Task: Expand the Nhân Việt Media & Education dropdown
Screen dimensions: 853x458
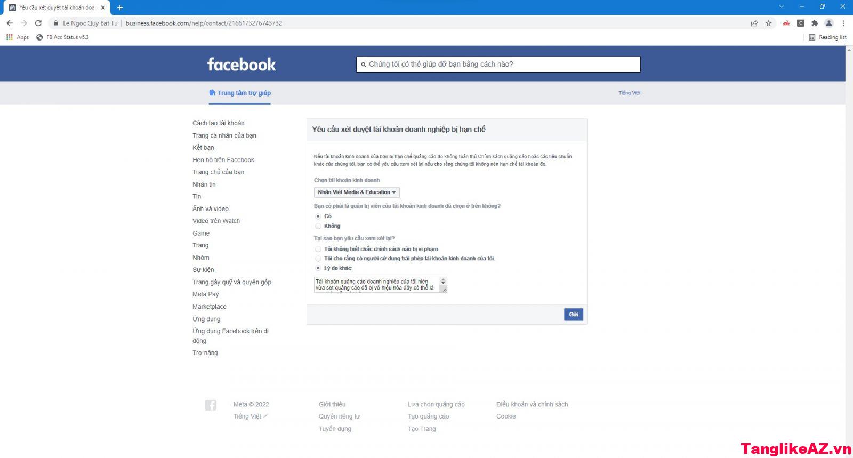Action: coord(357,192)
